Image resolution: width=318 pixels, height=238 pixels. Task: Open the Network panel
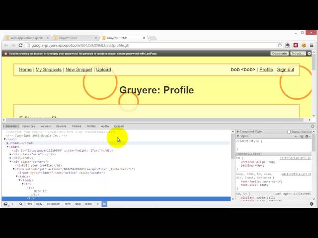click(45, 126)
